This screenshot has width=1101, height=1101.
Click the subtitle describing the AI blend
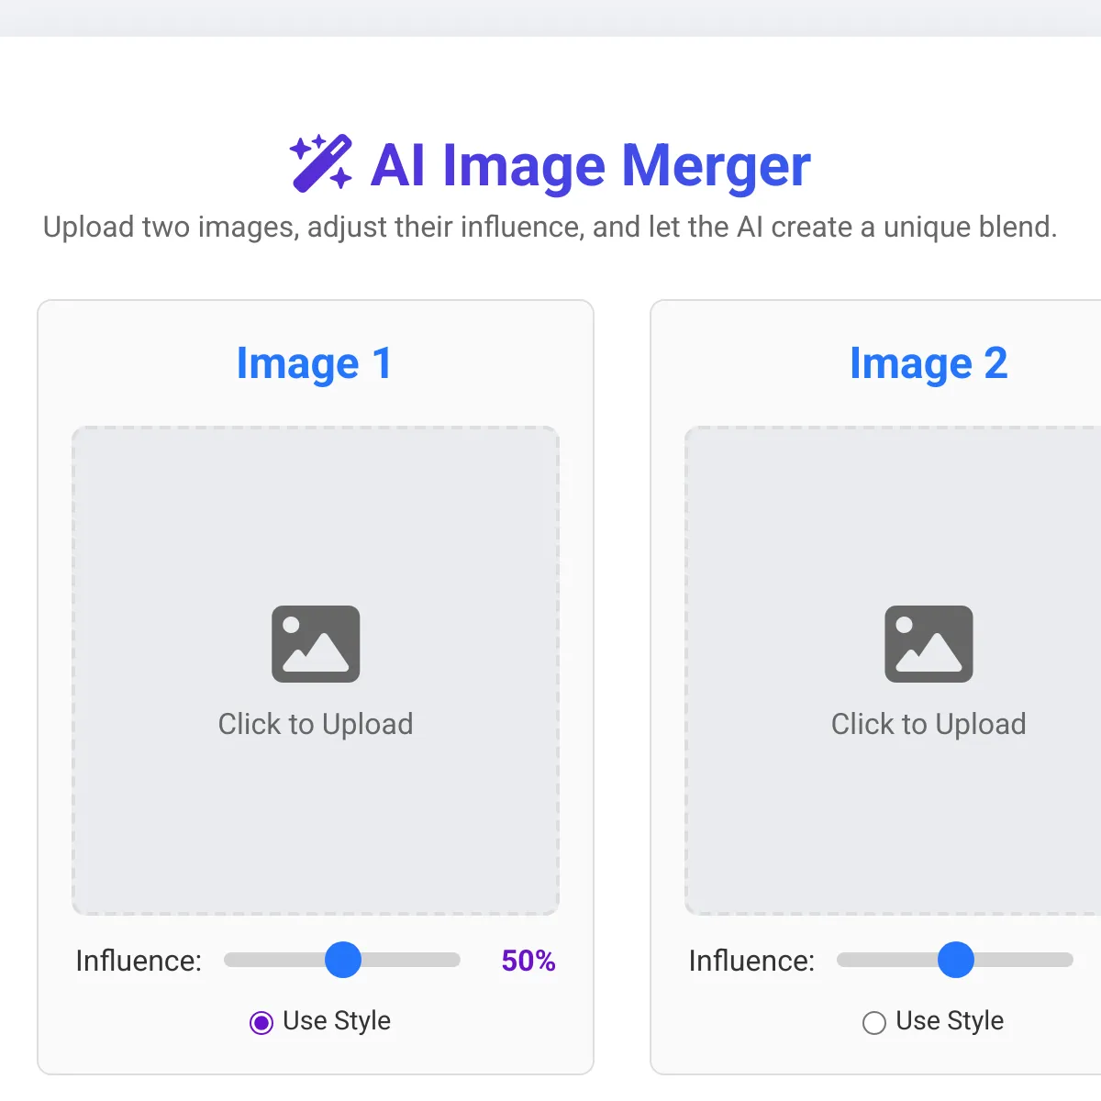pos(550,227)
